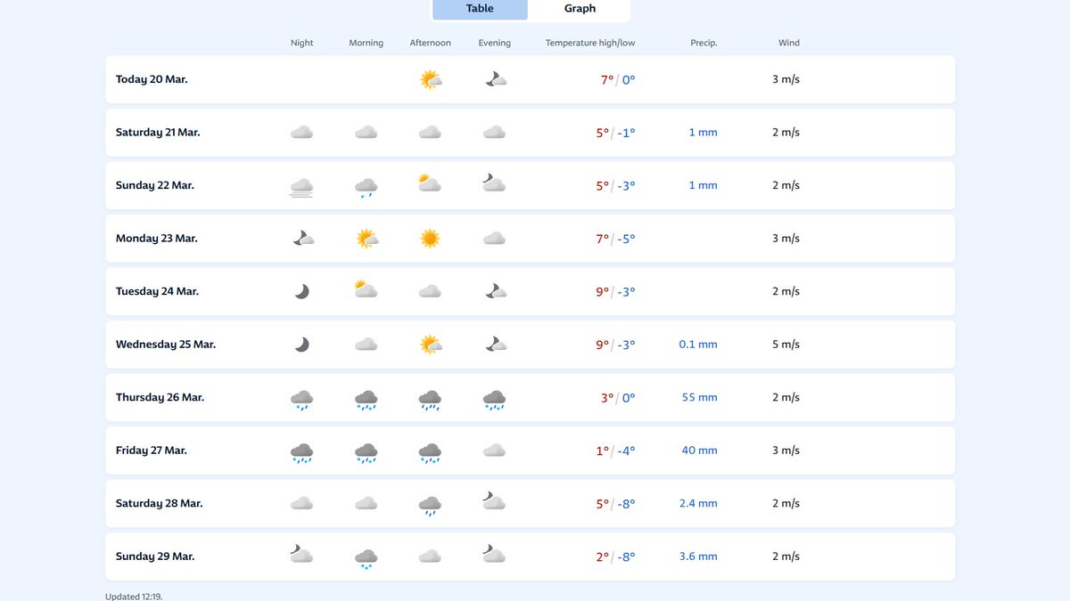Click Sunday 29 Mar. night moon-cloud icon
1070x601 pixels.
[302, 555]
